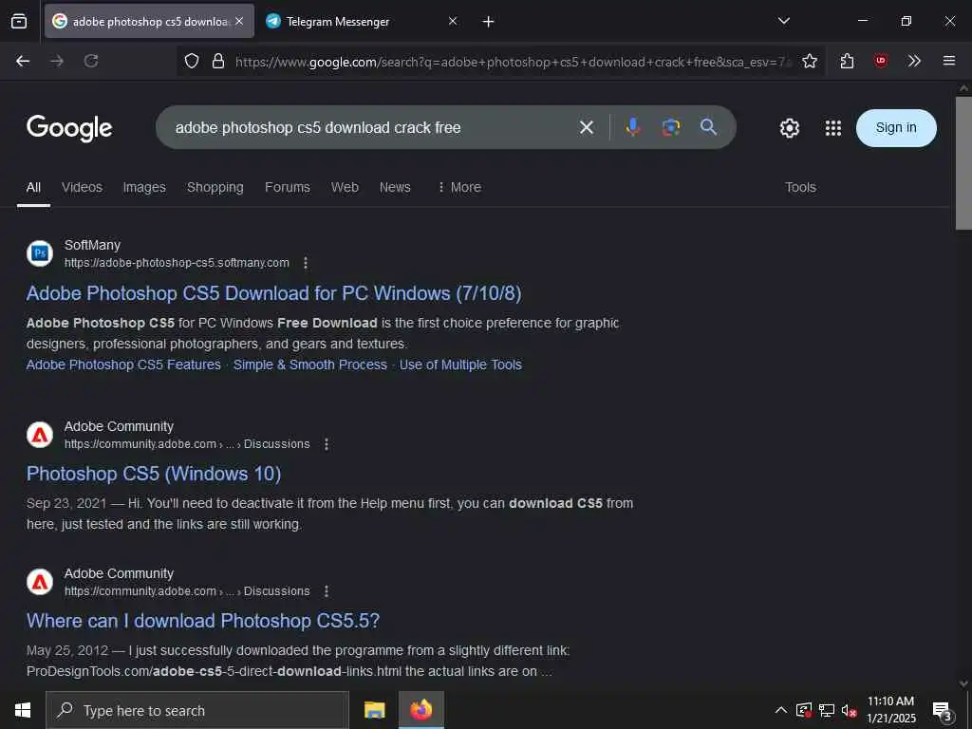Go forward to the next page
The height and width of the screenshot is (729, 972).
coord(57,61)
